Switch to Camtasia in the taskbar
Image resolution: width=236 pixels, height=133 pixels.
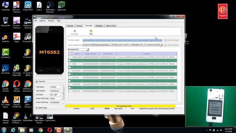click(x=59, y=130)
